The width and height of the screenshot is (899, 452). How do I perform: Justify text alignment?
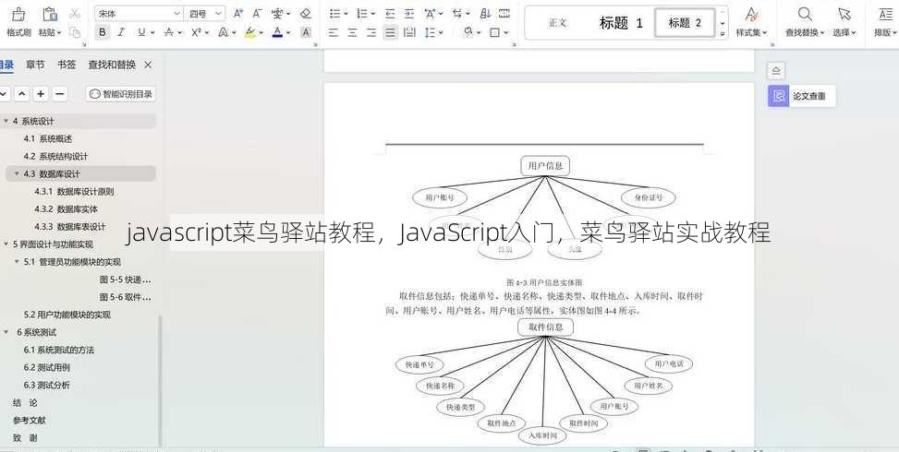point(391,32)
